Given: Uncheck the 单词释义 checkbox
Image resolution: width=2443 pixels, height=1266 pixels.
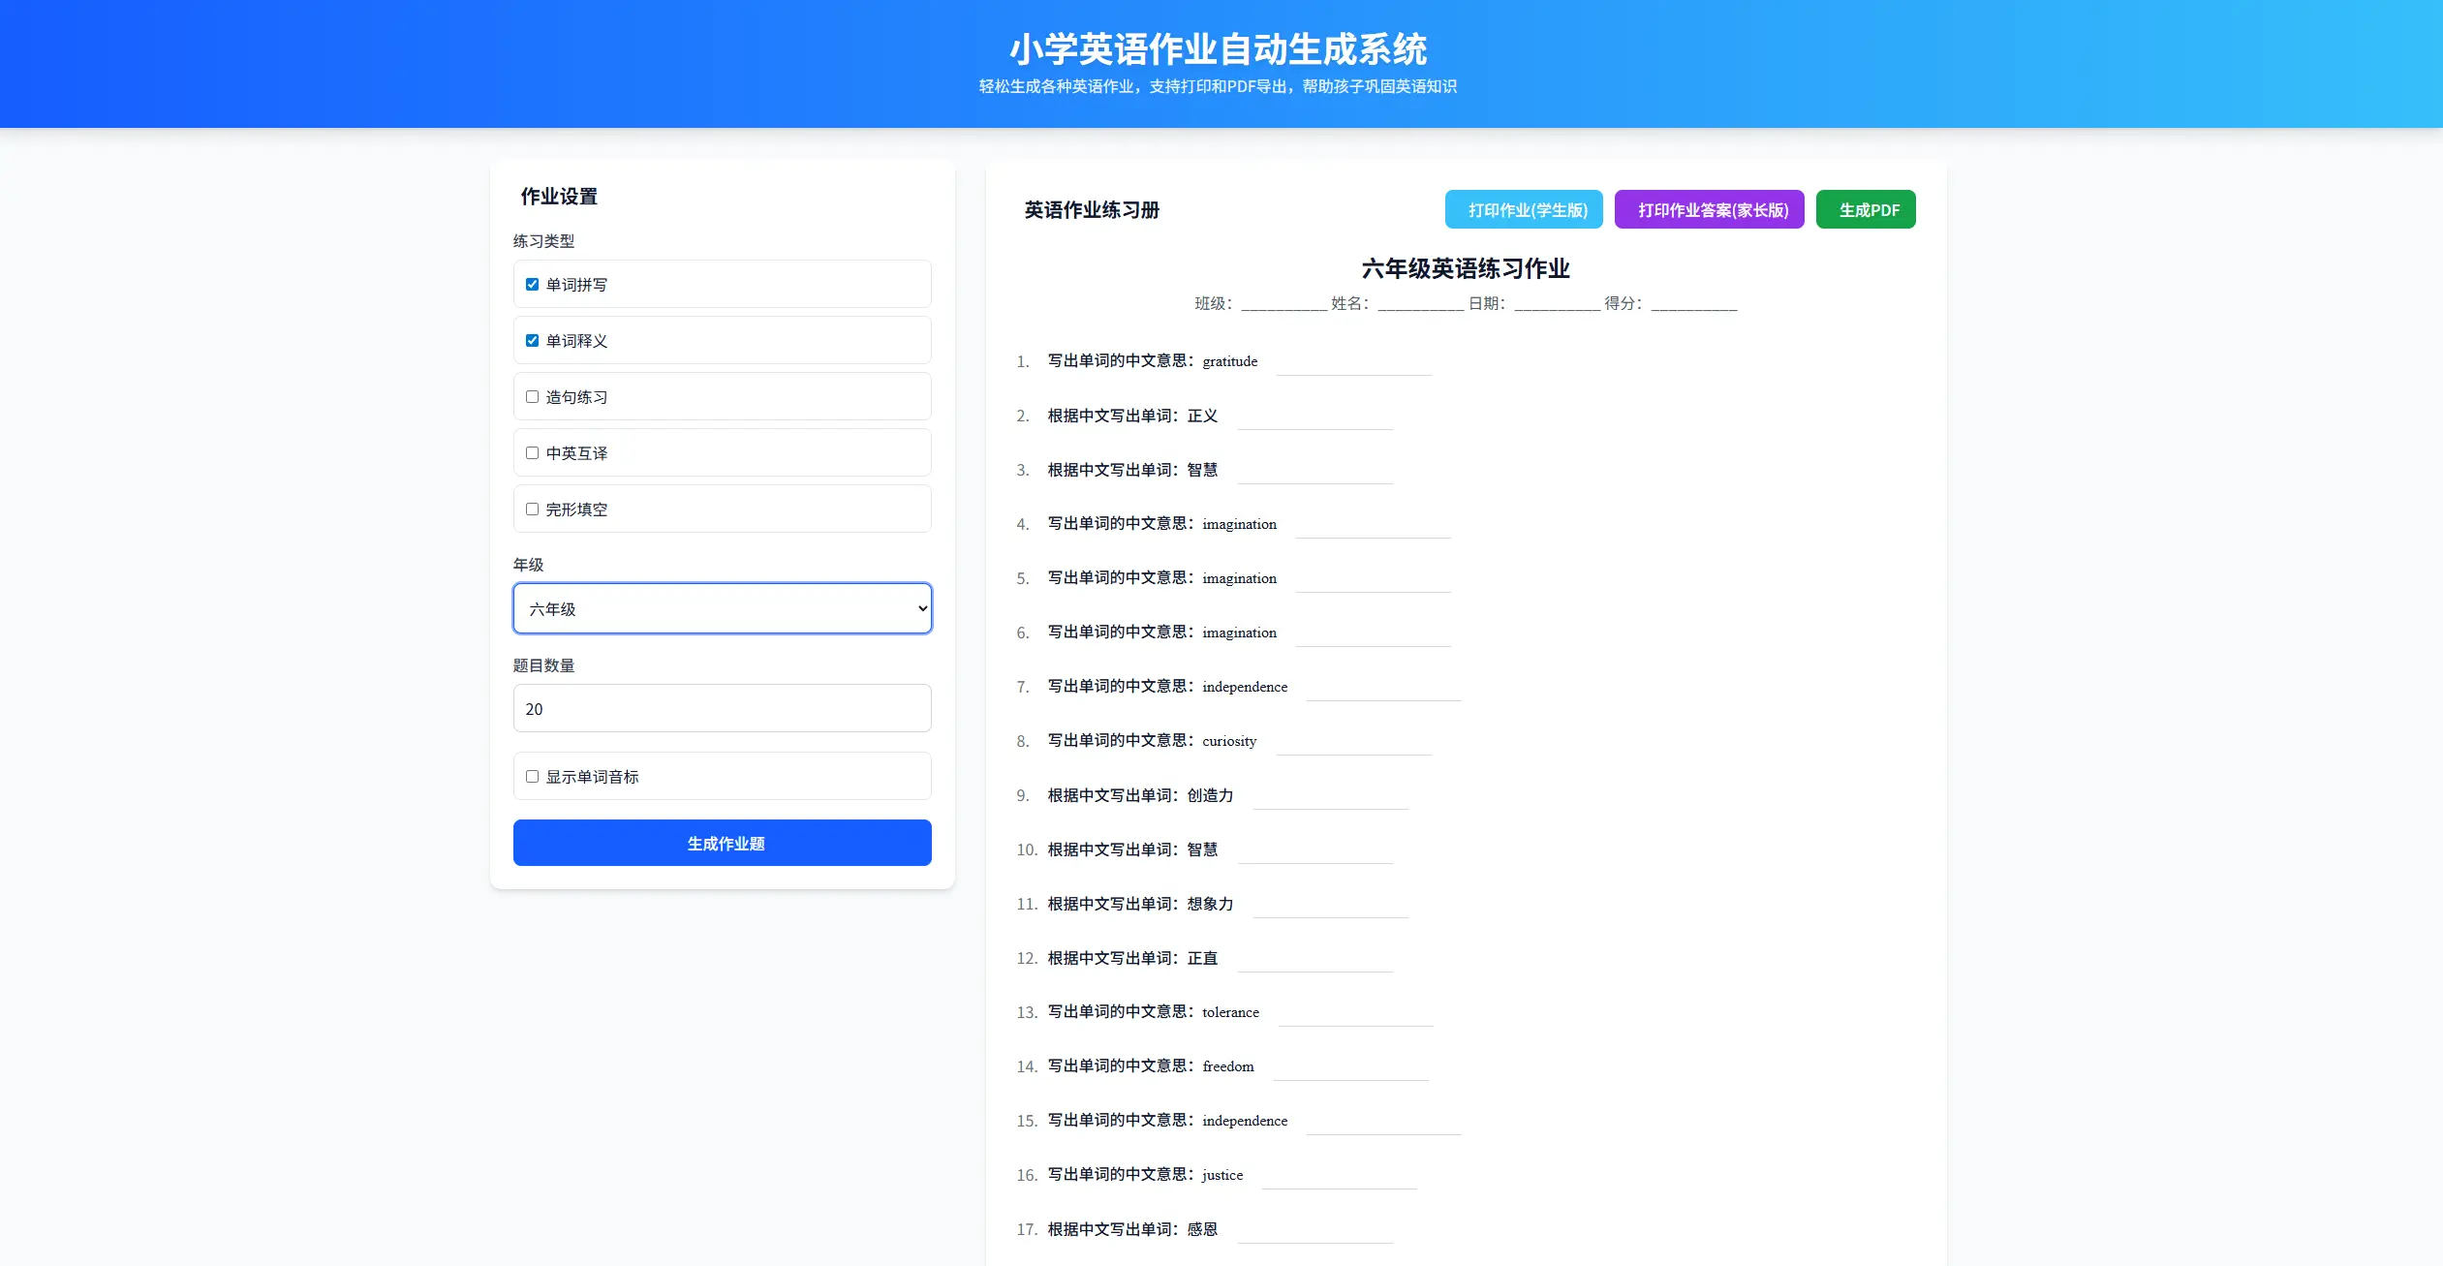Looking at the screenshot, I should [531, 340].
